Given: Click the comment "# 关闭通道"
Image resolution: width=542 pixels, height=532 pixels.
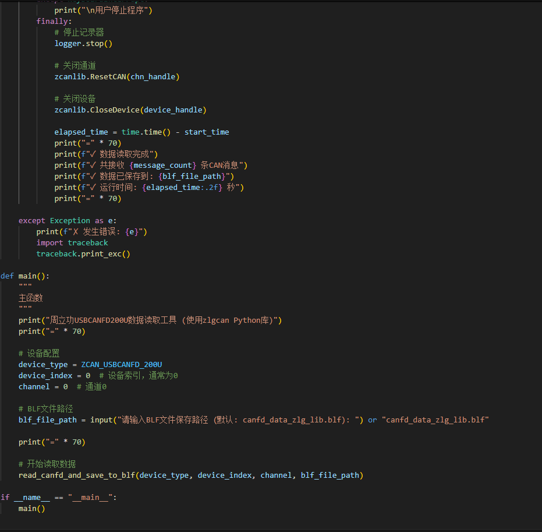Looking at the screenshot, I should pos(75,66).
